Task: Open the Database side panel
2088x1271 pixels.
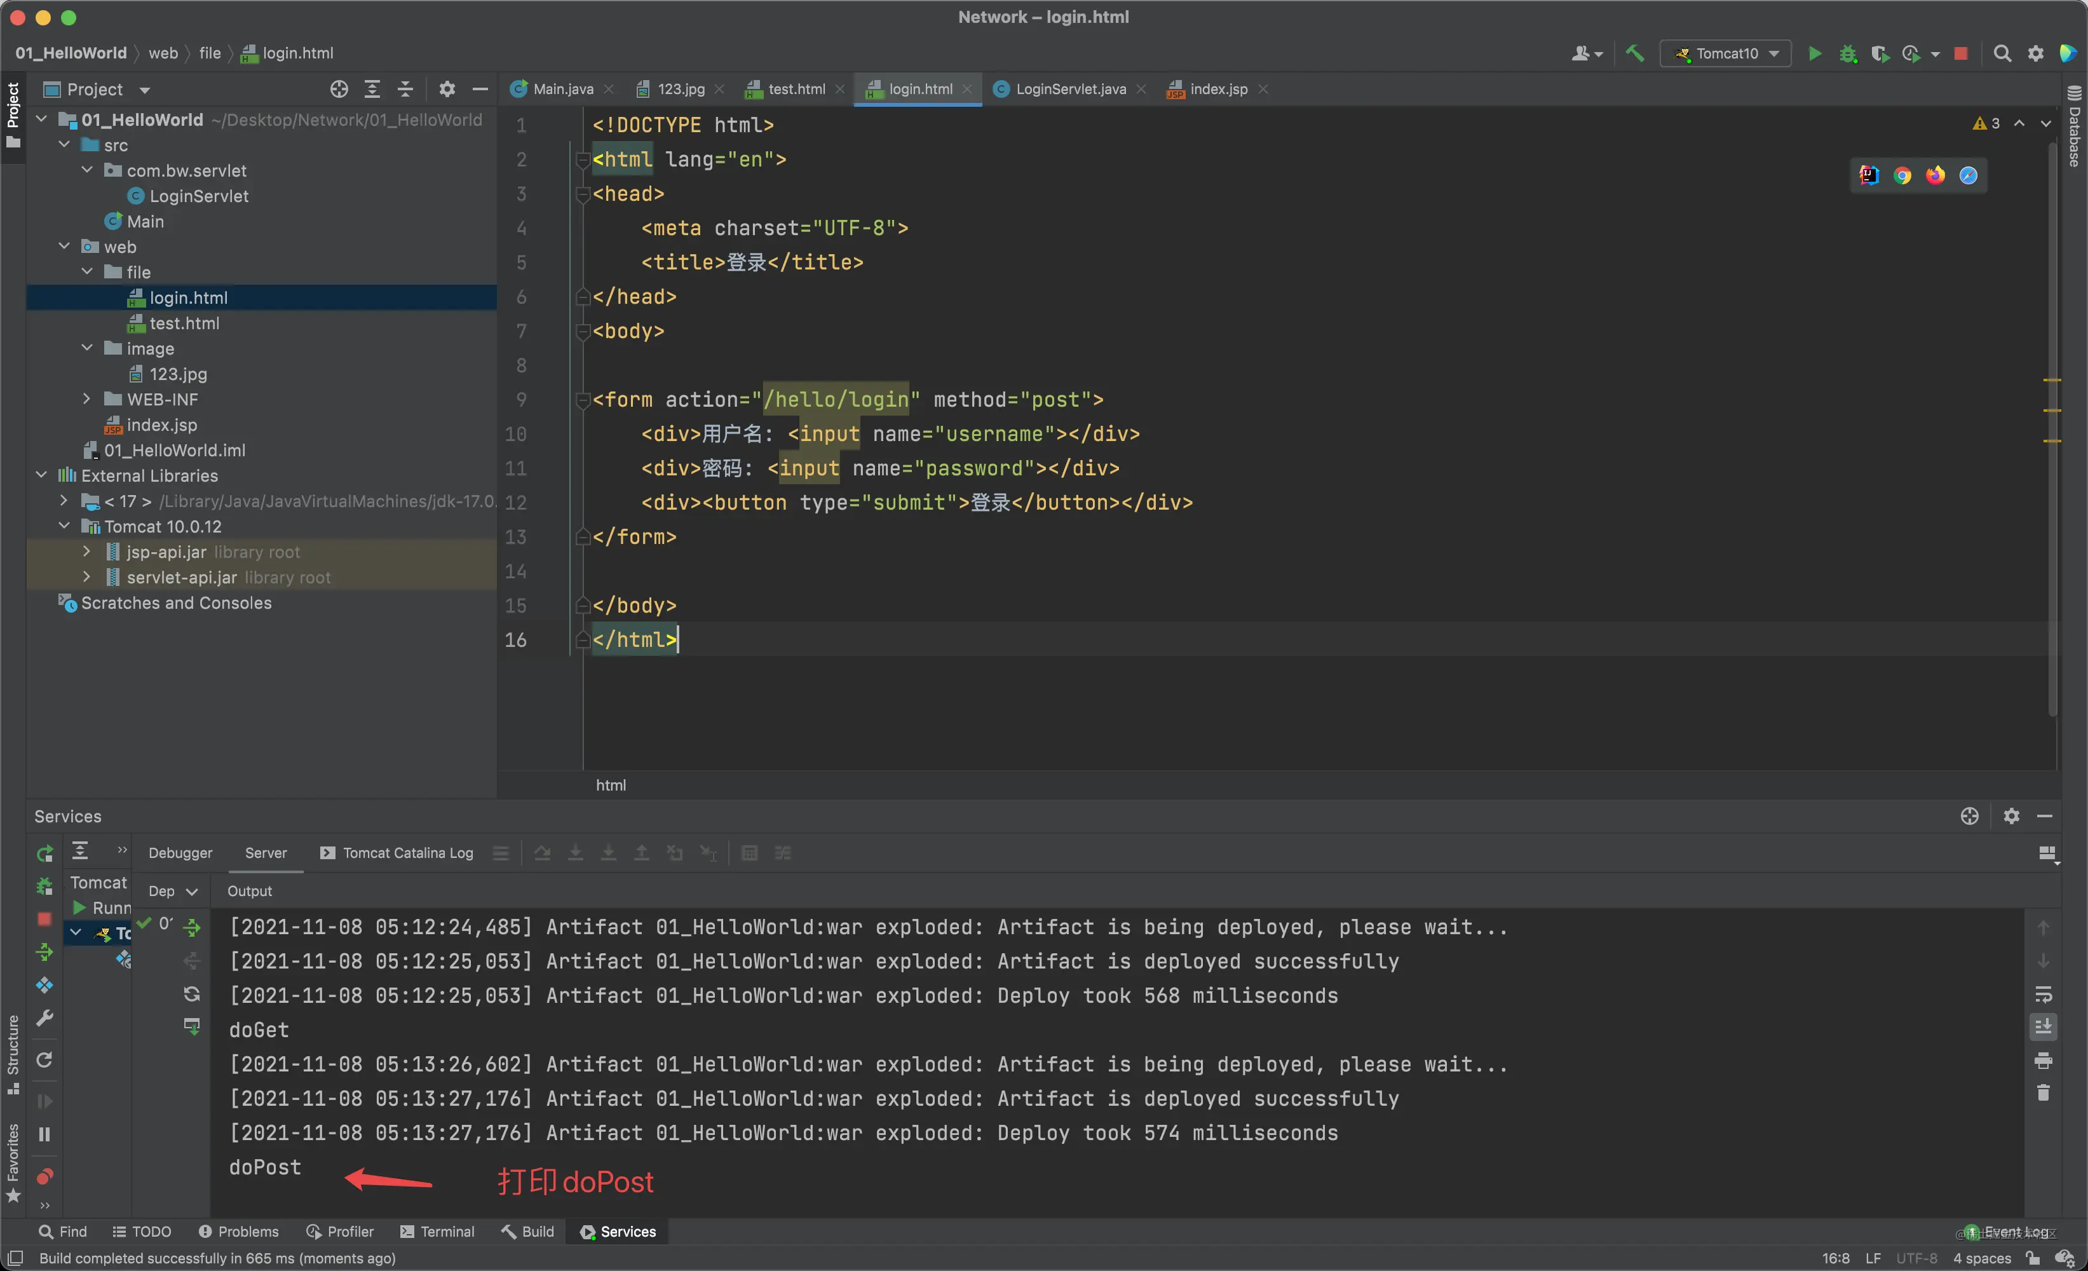Action: click(x=2075, y=127)
